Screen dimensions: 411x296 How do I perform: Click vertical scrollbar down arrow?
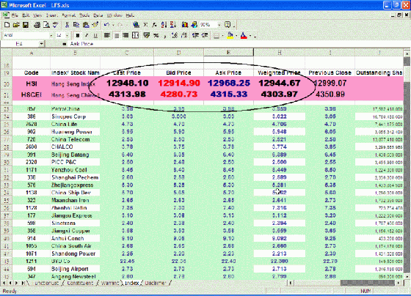point(407,276)
